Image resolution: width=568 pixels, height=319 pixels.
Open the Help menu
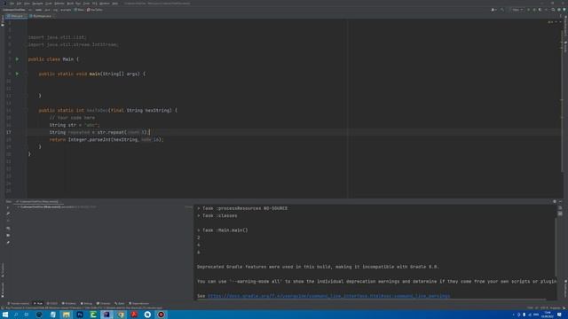click(x=114, y=4)
